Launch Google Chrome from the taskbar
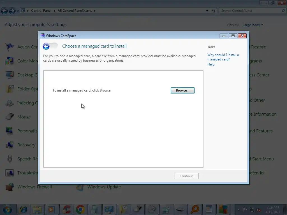 (80, 209)
